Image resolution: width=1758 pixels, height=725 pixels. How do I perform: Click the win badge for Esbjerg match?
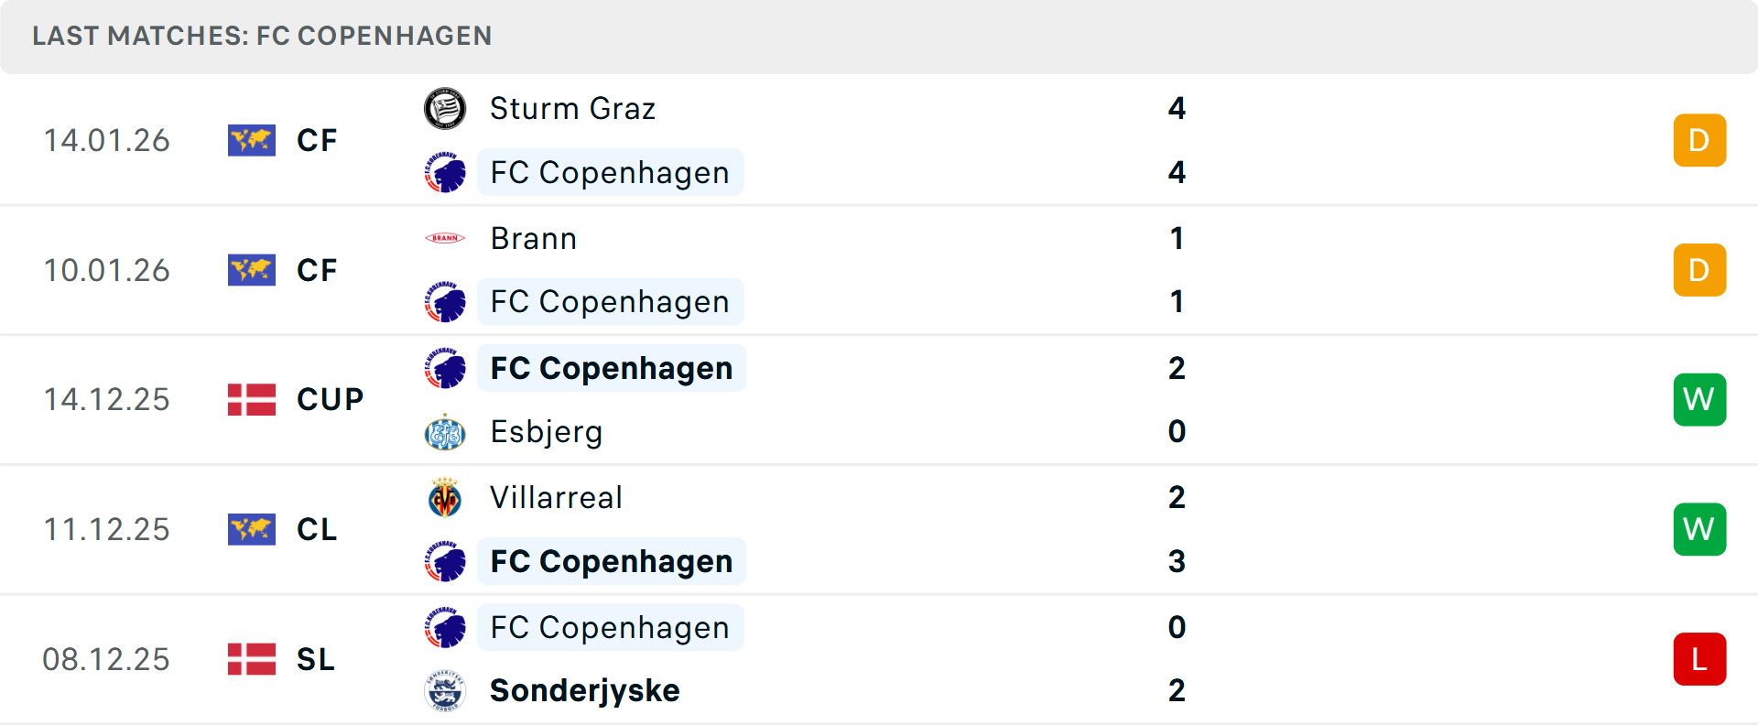1699,400
